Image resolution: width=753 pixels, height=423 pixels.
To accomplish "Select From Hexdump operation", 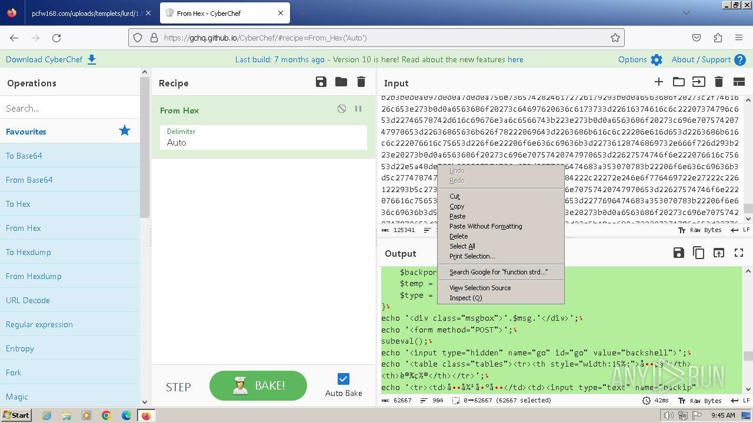I will tap(69, 276).
